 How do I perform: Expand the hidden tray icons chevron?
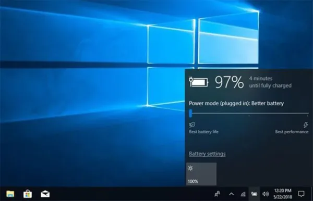click(x=231, y=194)
